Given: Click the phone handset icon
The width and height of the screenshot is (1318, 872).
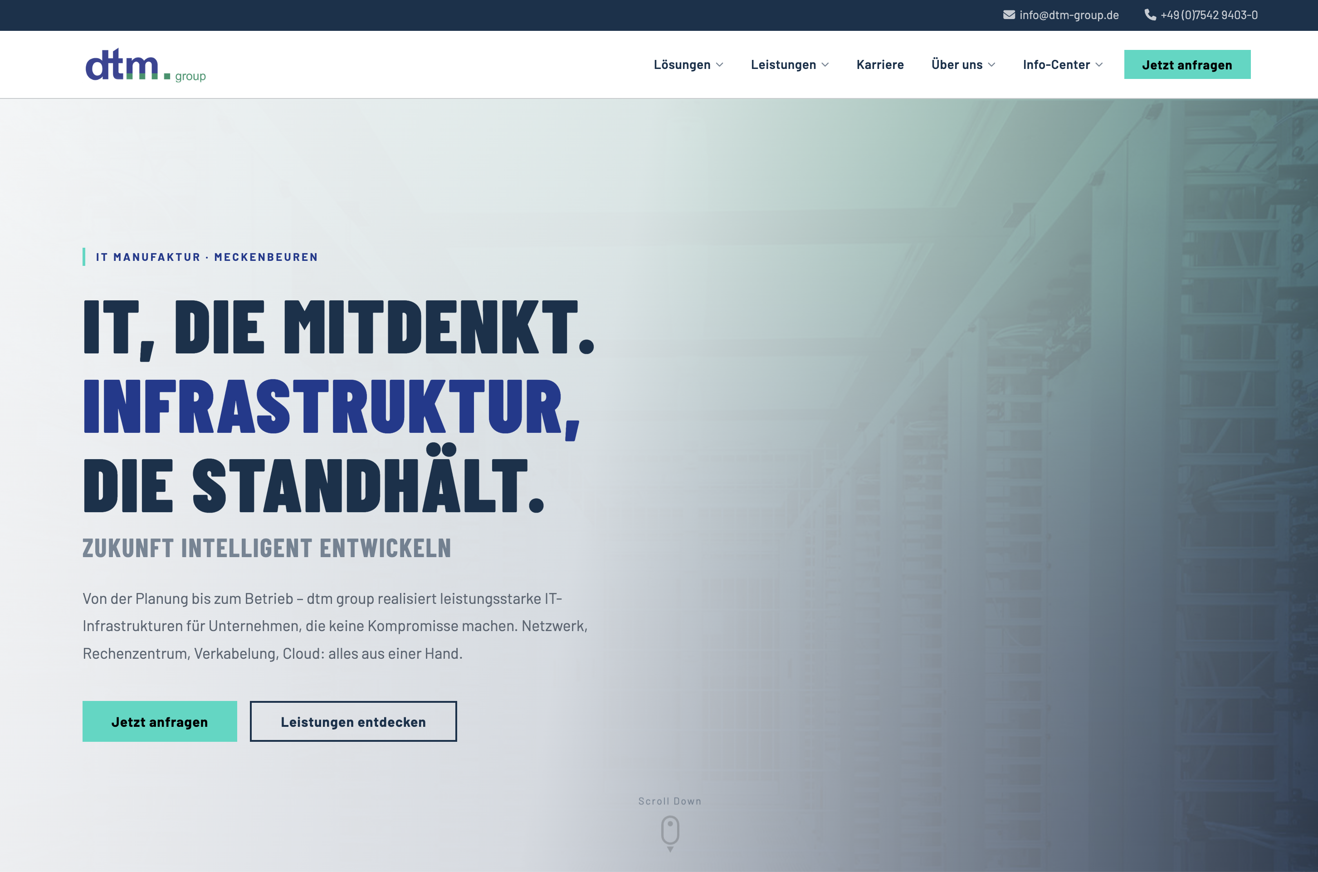Looking at the screenshot, I should pos(1150,15).
